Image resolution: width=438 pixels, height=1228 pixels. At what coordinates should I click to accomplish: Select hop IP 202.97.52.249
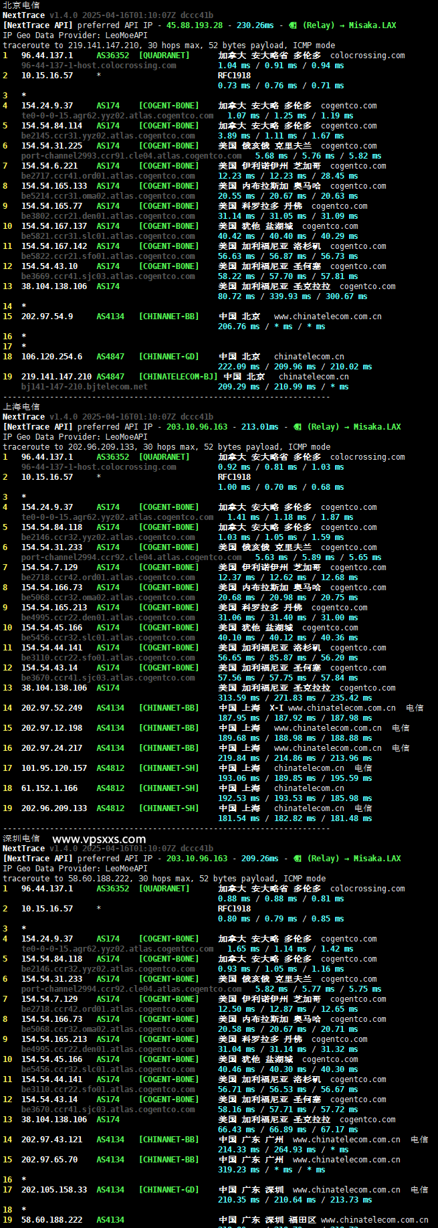[x=52, y=707]
